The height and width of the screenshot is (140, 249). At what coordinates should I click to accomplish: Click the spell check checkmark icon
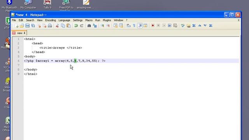pyautogui.click(x=183, y=26)
